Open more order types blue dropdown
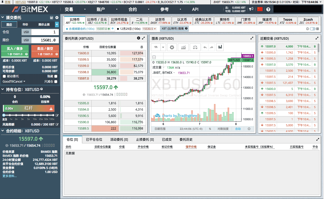The height and width of the screenshot is (199, 324). tap(57, 24)
